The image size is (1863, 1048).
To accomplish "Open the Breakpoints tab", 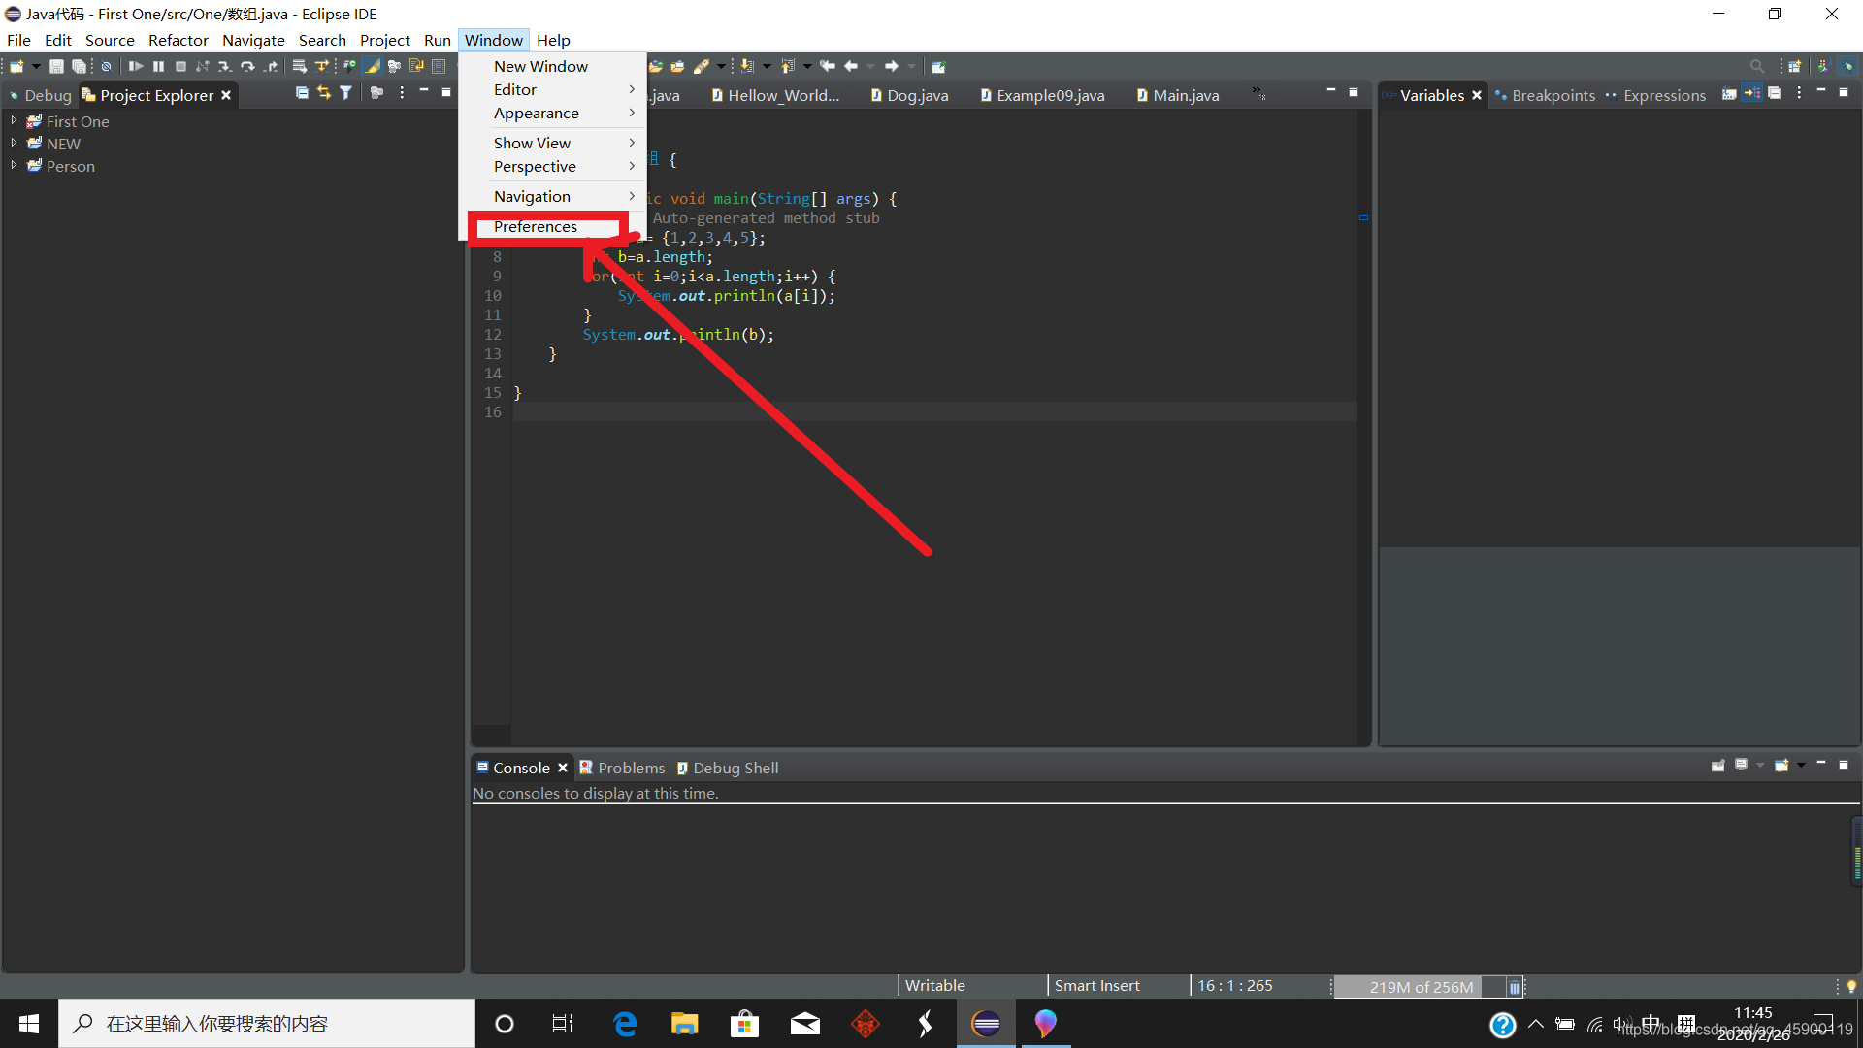I will [x=1545, y=95].
